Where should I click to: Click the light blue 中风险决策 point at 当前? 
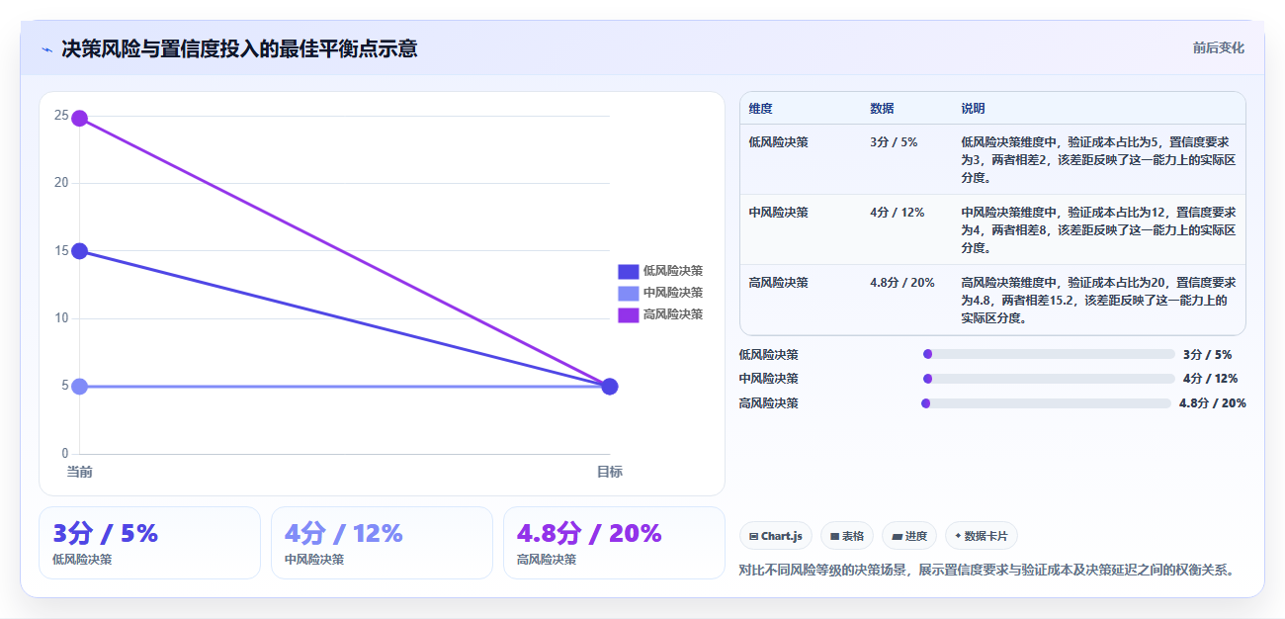(x=79, y=386)
